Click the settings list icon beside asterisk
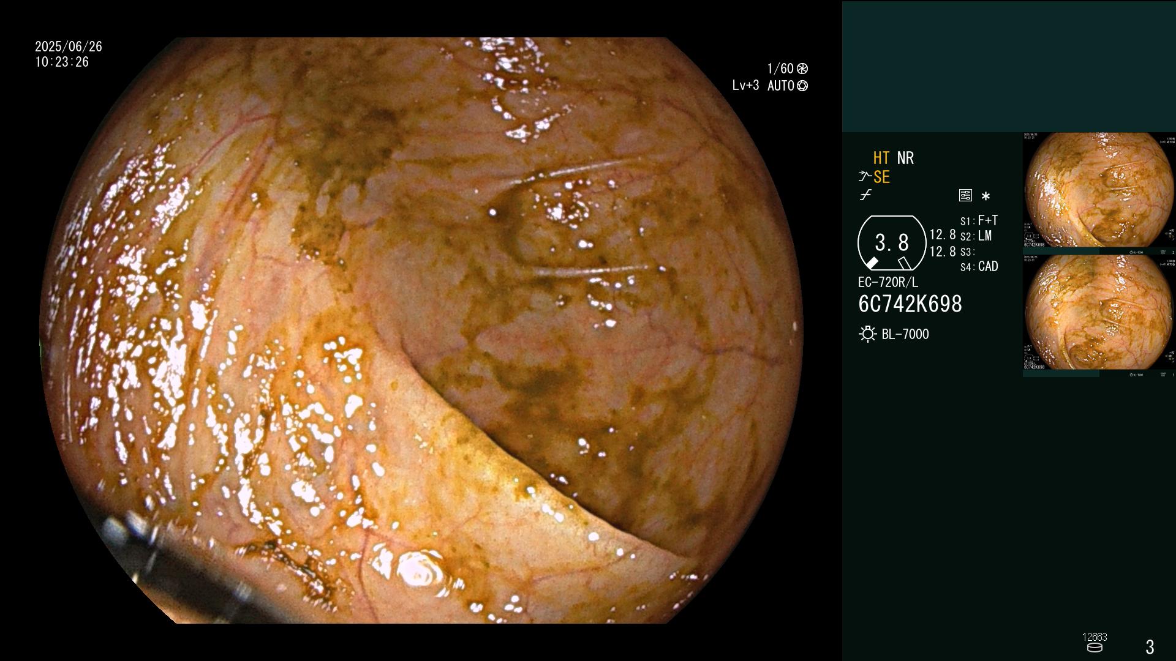Image resolution: width=1176 pixels, height=661 pixels. [965, 196]
